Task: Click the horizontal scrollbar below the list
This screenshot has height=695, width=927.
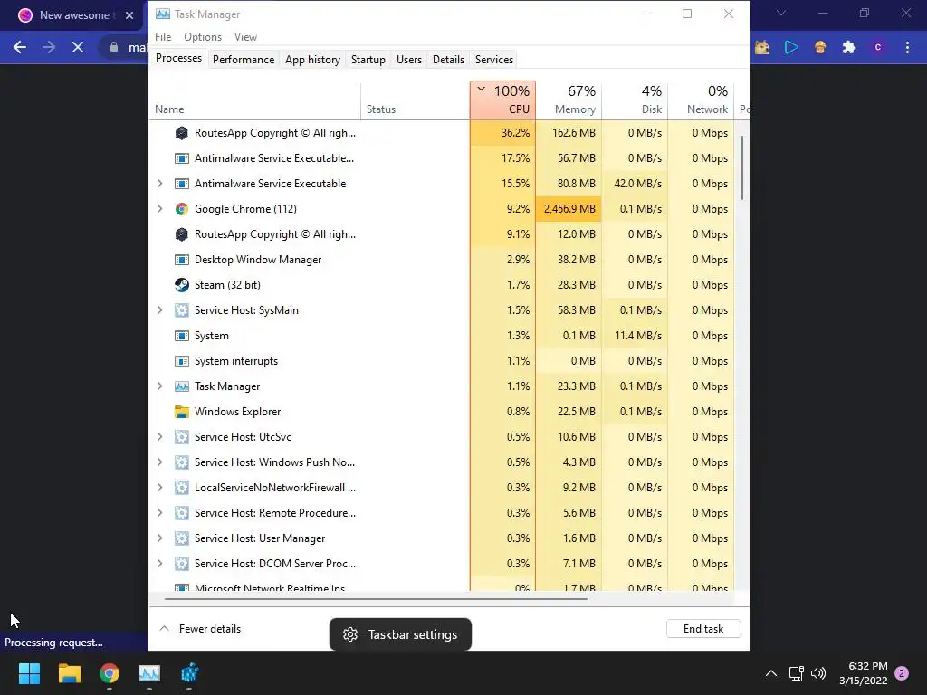Action: [x=376, y=599]
